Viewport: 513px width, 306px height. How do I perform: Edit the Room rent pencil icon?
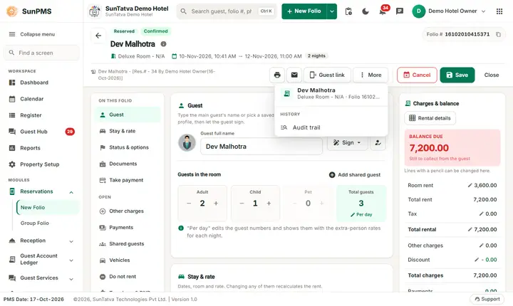click(470, 185)
